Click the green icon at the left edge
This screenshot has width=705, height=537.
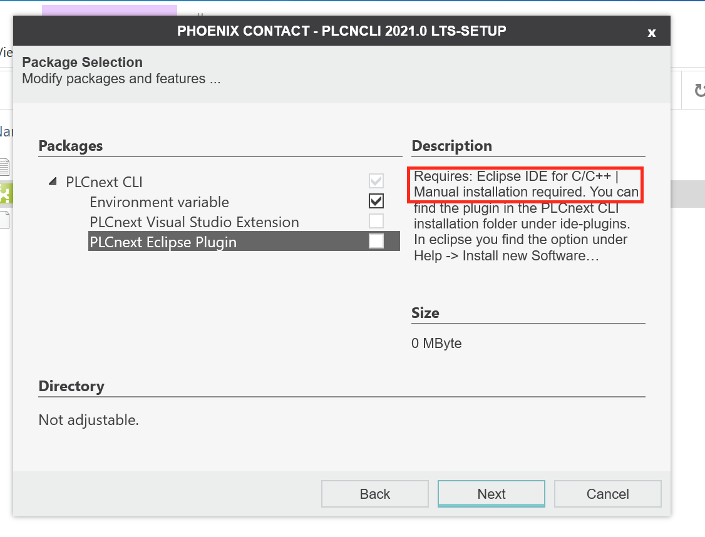pyautogui.click(x=6, y=193)
